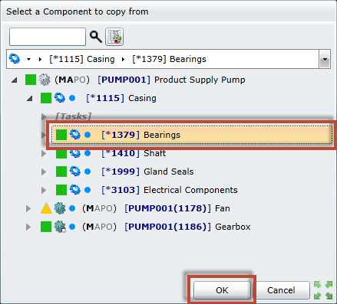Viewport: 337px width, 304px height.
Task: Click the OK button
Action: point(222,290)
